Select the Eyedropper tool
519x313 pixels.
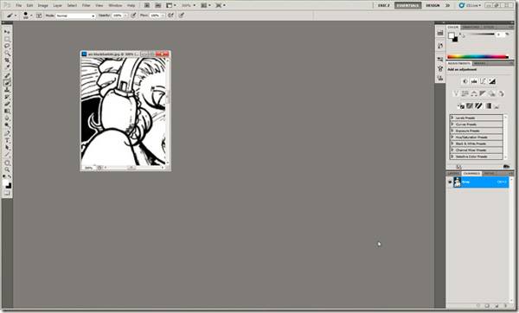point(7,67)
